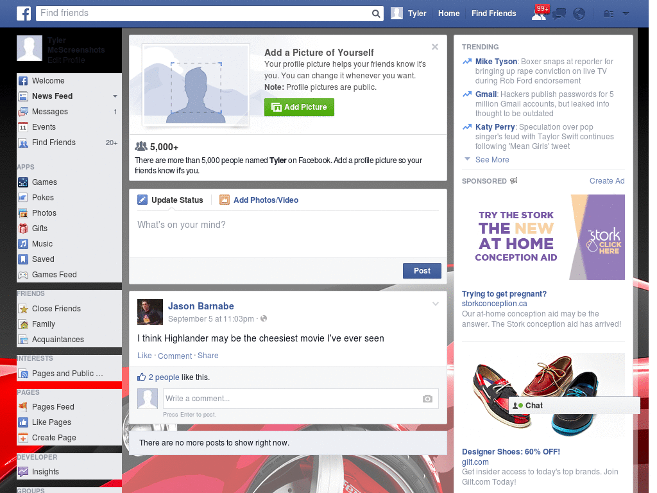Open the messages chat bubbles icon
657x493 pixels.
click(559, 14)
